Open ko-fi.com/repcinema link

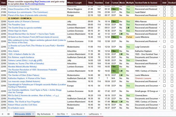tap(35, 4)
